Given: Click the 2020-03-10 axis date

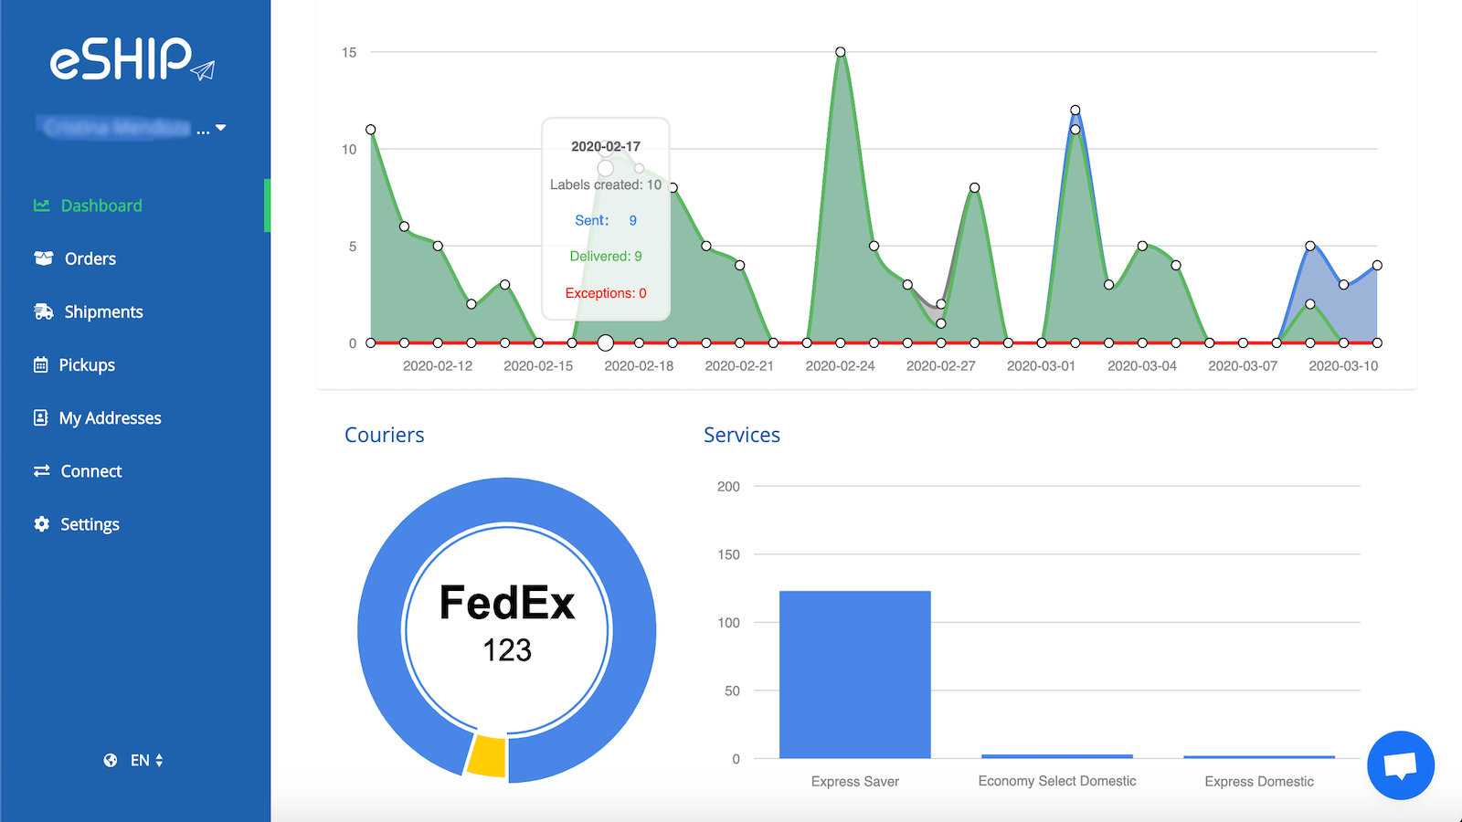Looking at the screenshot, I should click(x=1343, y=366).
